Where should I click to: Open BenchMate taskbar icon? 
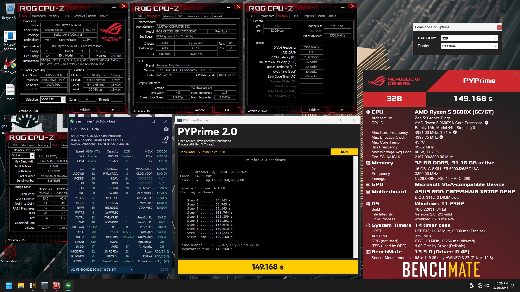33,286
